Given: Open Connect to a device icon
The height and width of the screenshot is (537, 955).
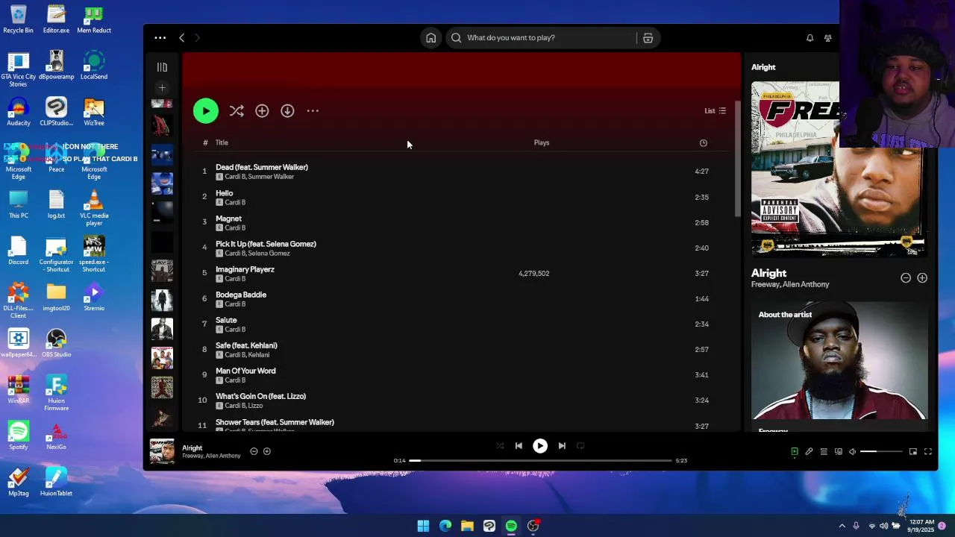Looking at the screenshot, I should coord(839,451).
